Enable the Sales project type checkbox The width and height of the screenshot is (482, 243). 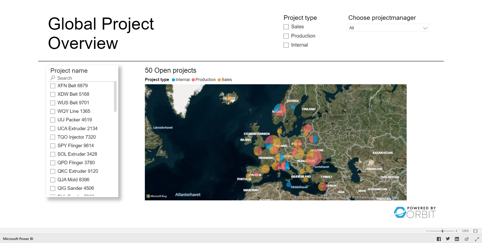[286, 27]
